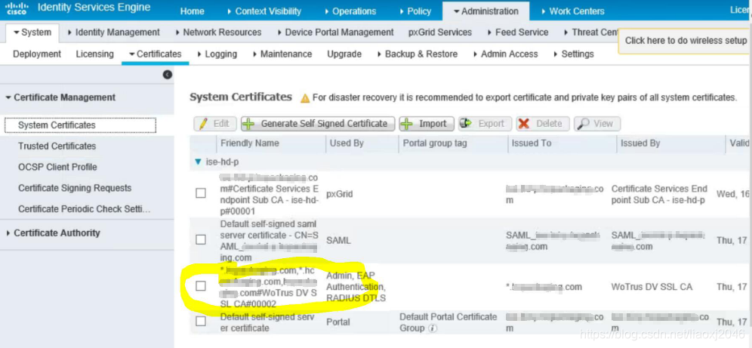This screenshot has width=752, height=348.
Task: Open the System submenu
Action: point(32,32)
